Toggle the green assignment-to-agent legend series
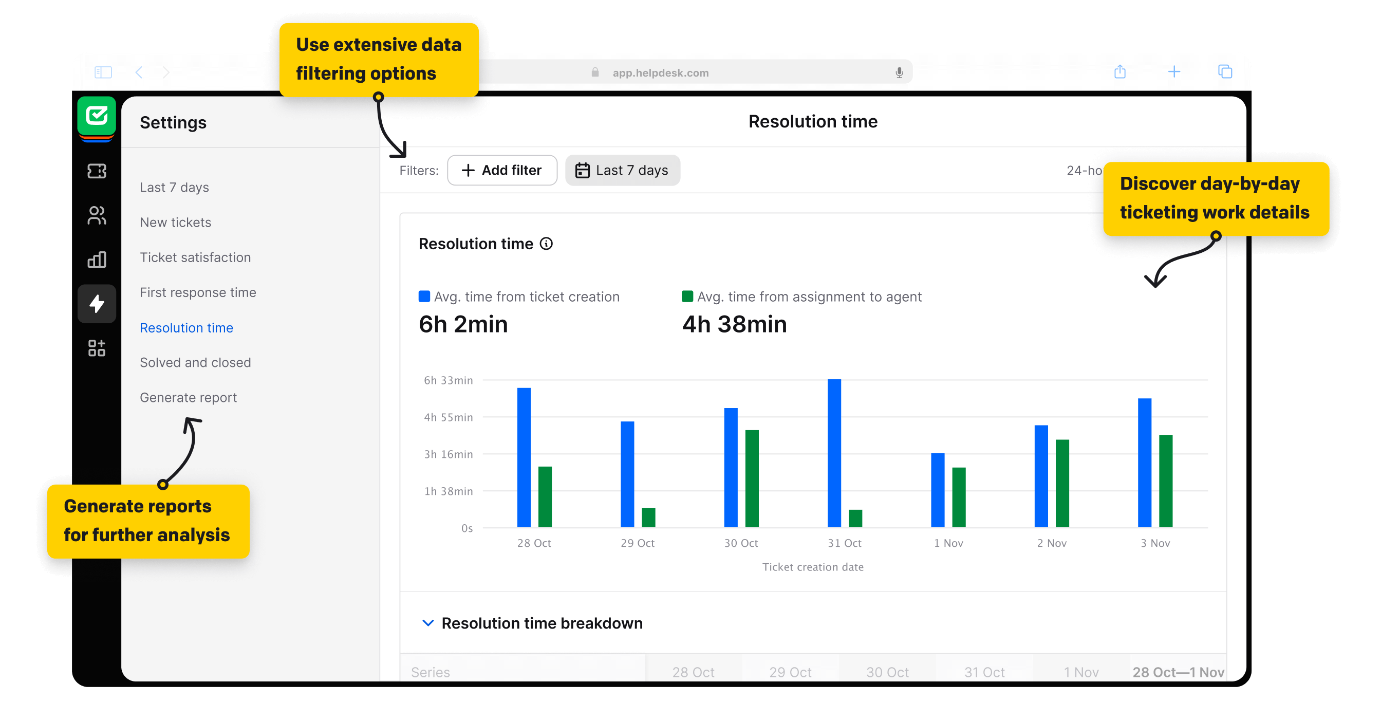Screen dimensions: 1381x720 pos(801,296)
